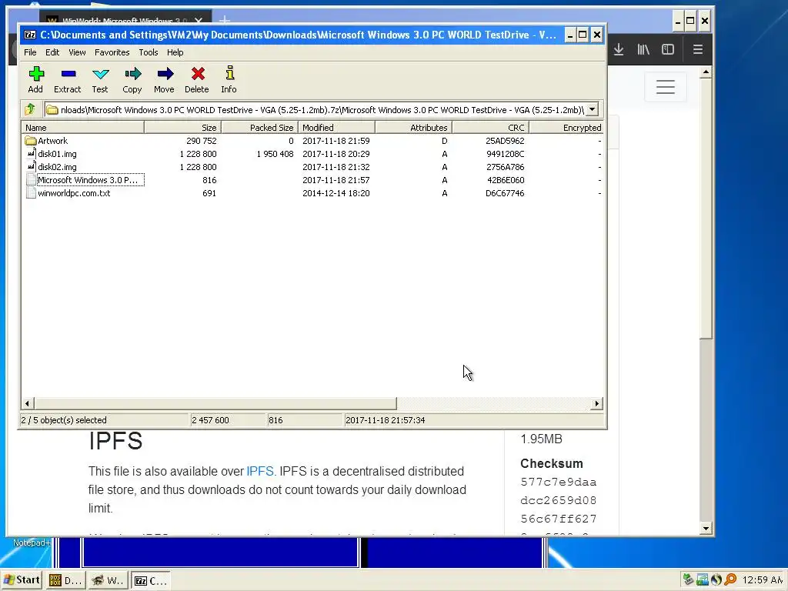The height and width of the screenshot is (591, 788).
Task: Click the IPFS link in browser page
Action: [x=260, y=472]
